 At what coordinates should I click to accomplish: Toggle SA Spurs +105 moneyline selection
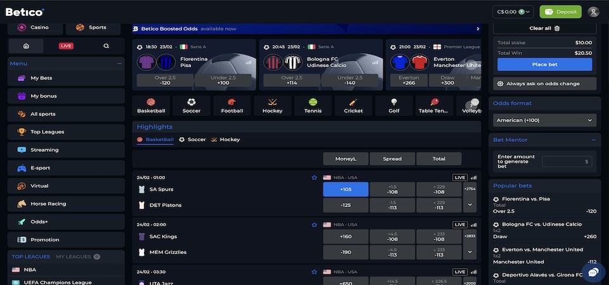coord(346,189)
